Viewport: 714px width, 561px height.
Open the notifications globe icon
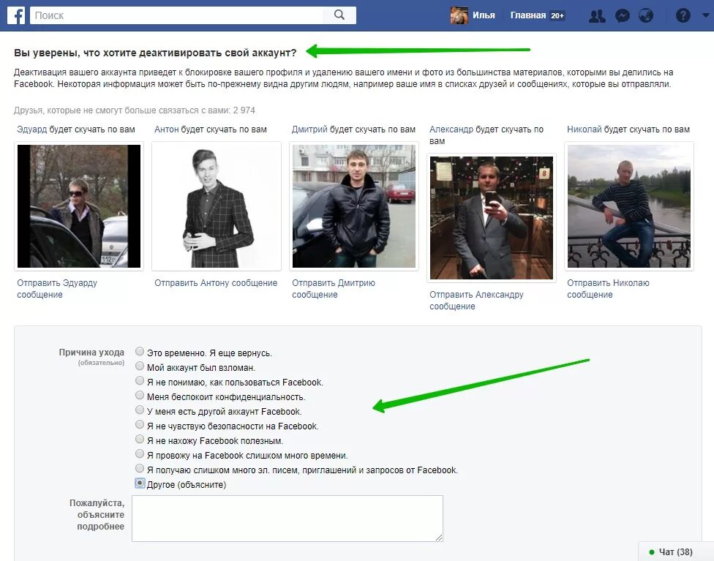point(646,15)
